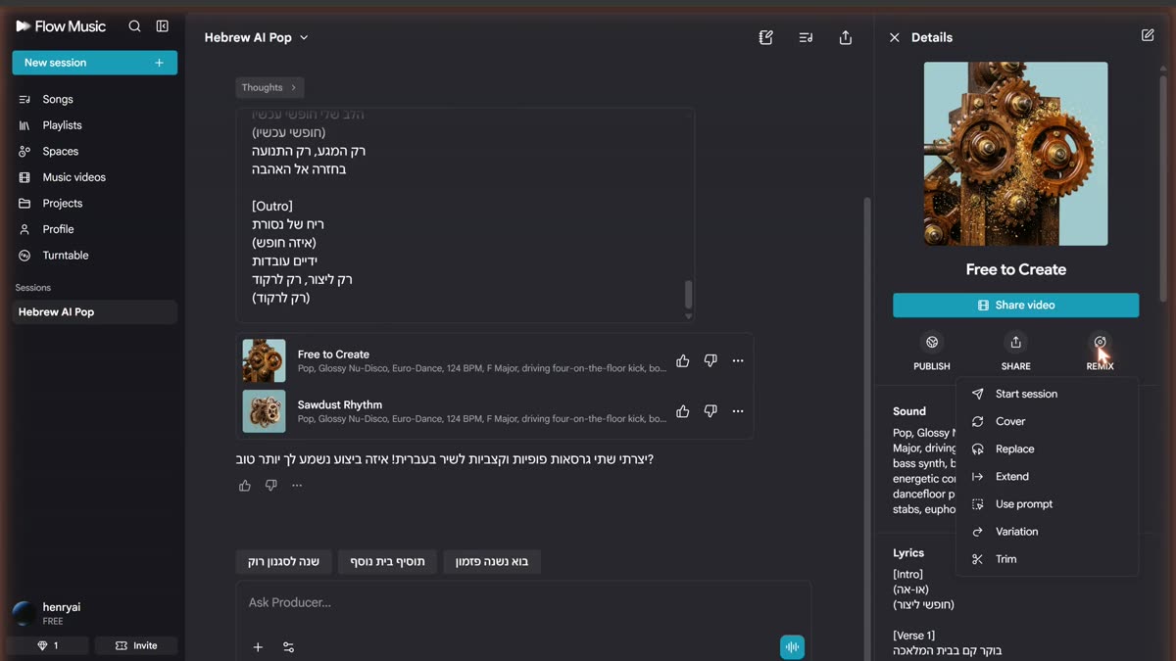Select the Hebrew AI Pop session
The image size is (1176, 661).
click(x=94, y=312)
